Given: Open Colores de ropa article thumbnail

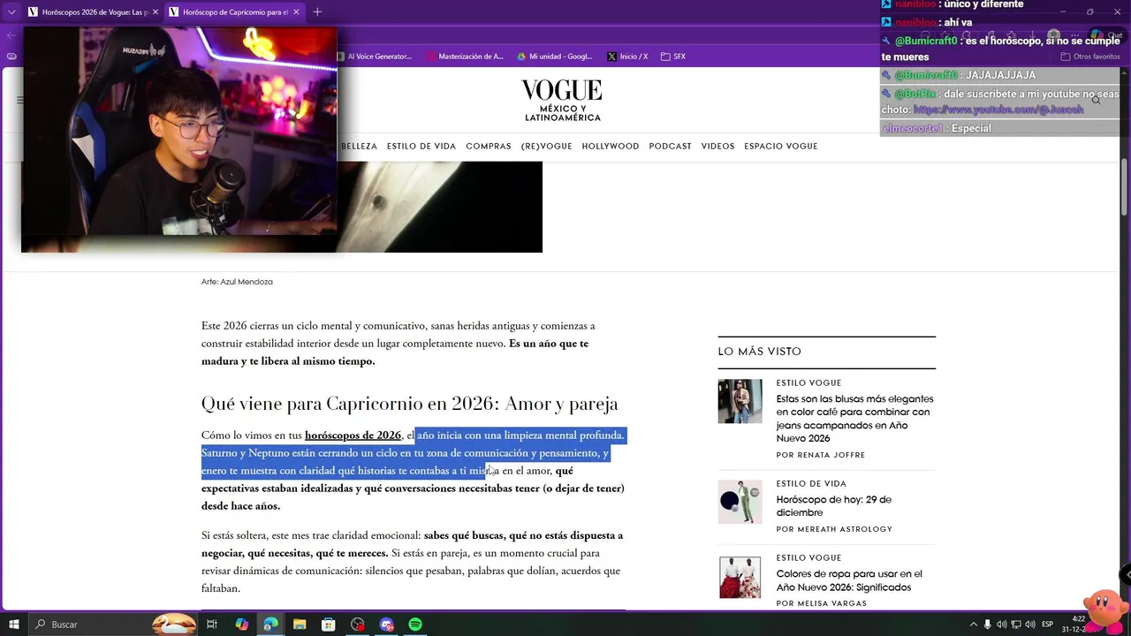Looking at the screenshot, I should (740, 577).
